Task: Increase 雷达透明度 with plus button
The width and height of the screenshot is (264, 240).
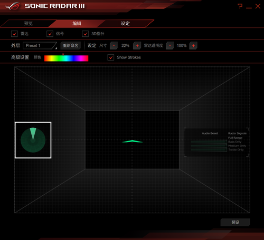Action: 193,46
